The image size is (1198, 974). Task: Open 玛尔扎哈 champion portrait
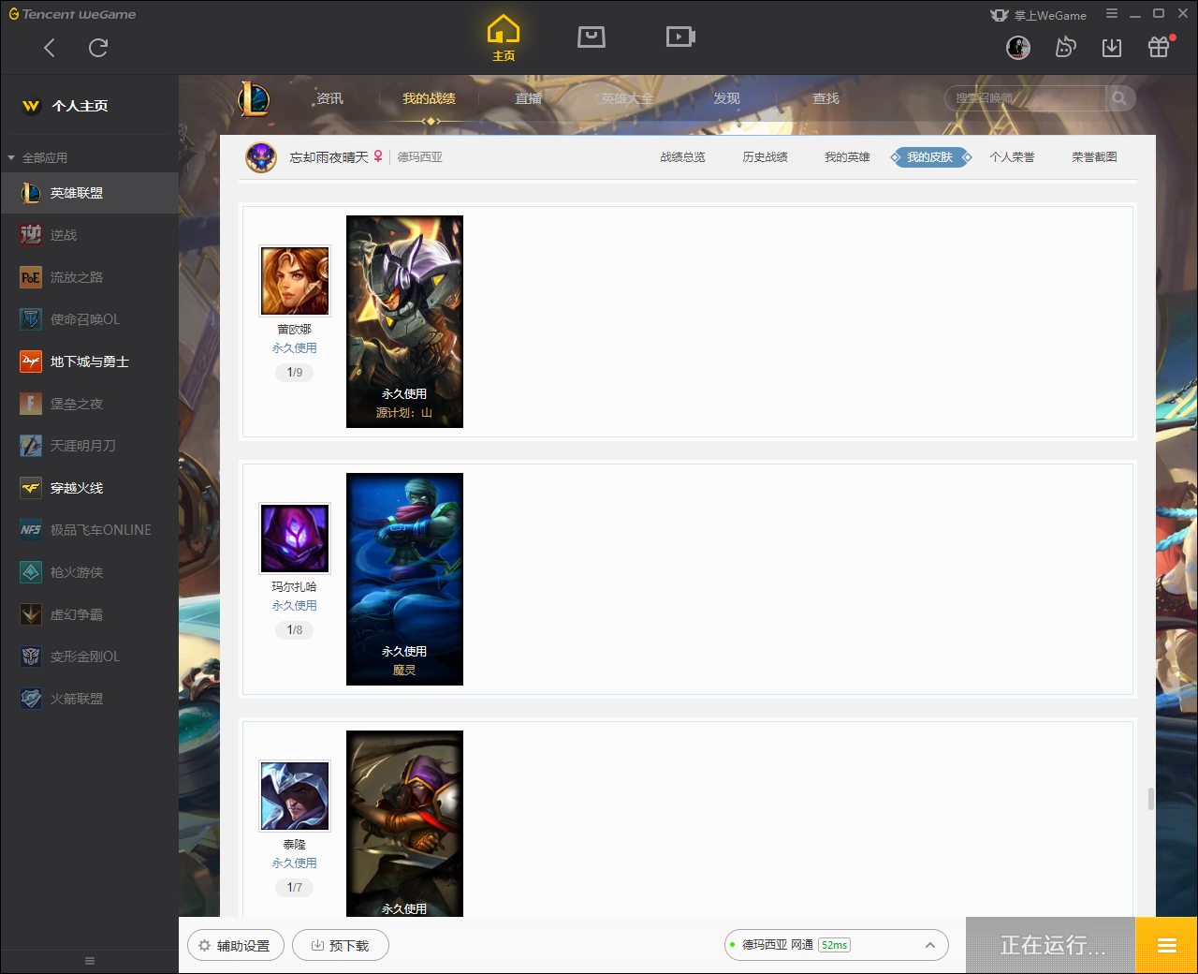coord(295,539)
